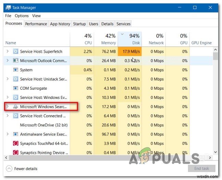
Task: Click the 96.7 MB memory value
Action: (x=109, y=134)
